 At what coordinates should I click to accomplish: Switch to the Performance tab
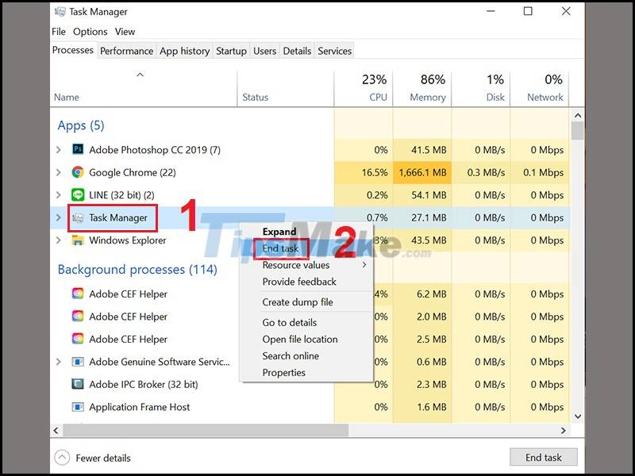point(126,51)
